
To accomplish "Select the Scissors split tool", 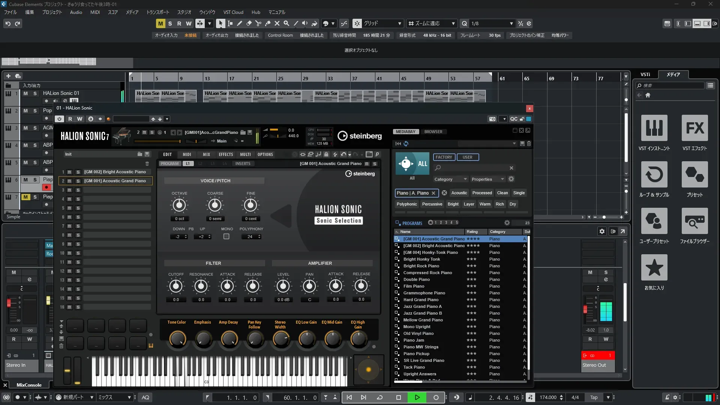I will pyautogui.click(x=258, y=23).
